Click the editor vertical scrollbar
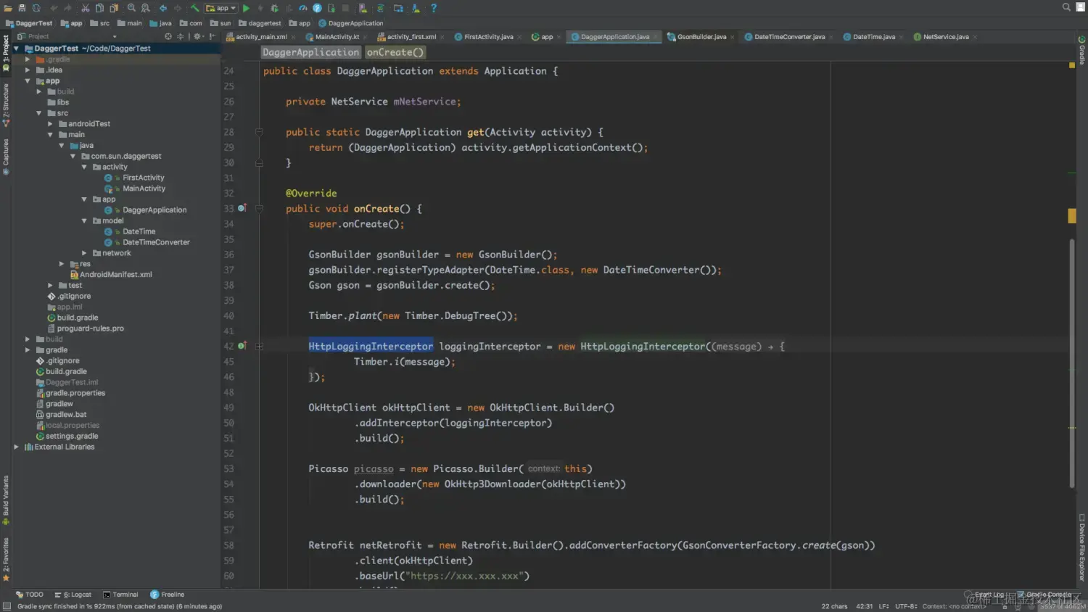The height and width of the screenshot is (612, 1088). point(1072,363)
